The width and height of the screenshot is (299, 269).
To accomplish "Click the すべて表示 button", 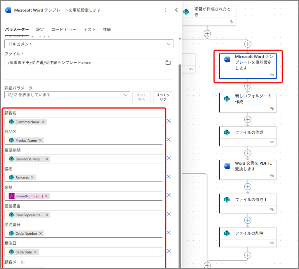I will (141, 97).
